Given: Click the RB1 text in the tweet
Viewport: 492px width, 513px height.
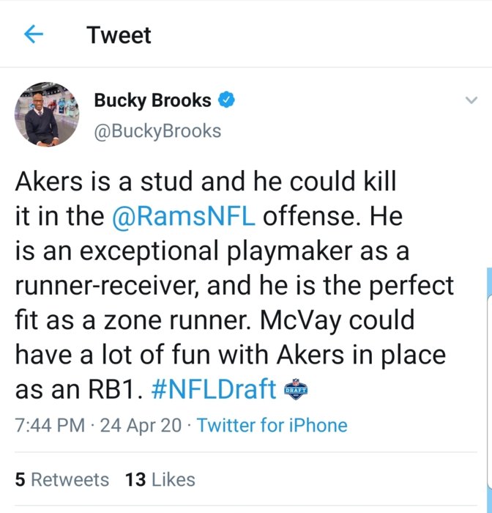Looking at the screenshot, I should pos(111,390).
